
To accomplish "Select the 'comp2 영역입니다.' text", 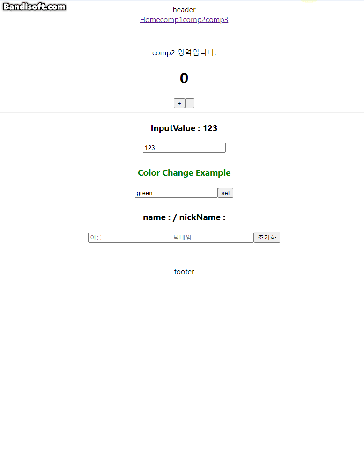I will 184,52.
